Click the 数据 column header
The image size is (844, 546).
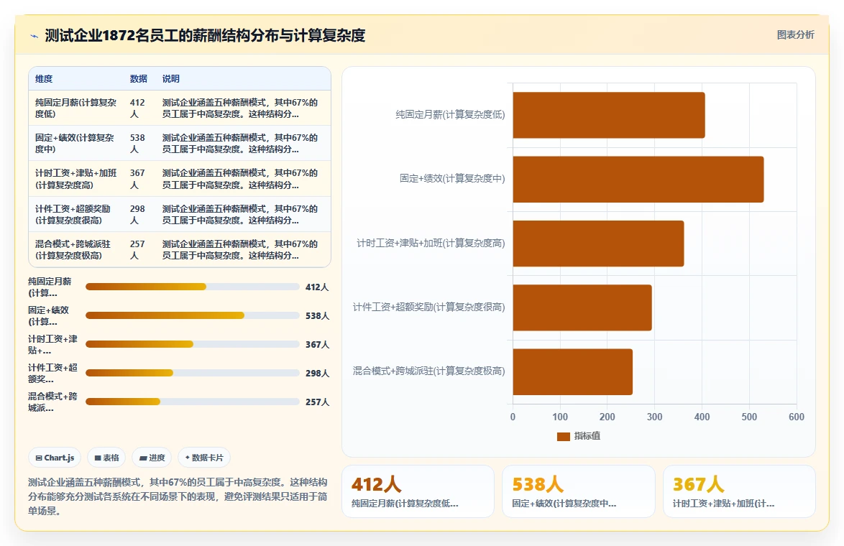click(x=138, y=78)
